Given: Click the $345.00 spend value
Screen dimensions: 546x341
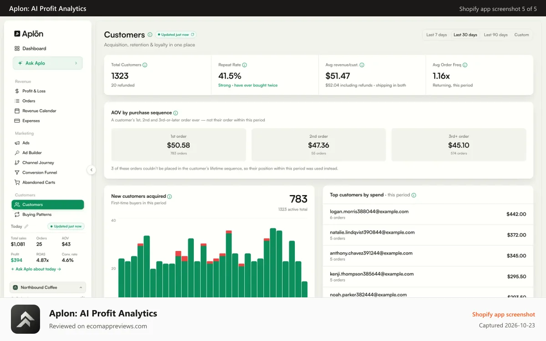Looking at the screenshot, I should [516, 256].
